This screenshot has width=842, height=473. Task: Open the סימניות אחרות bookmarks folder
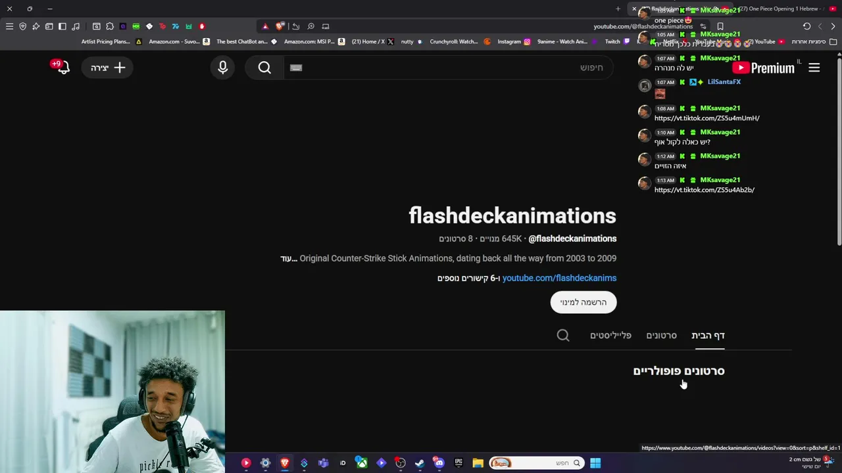814,41
